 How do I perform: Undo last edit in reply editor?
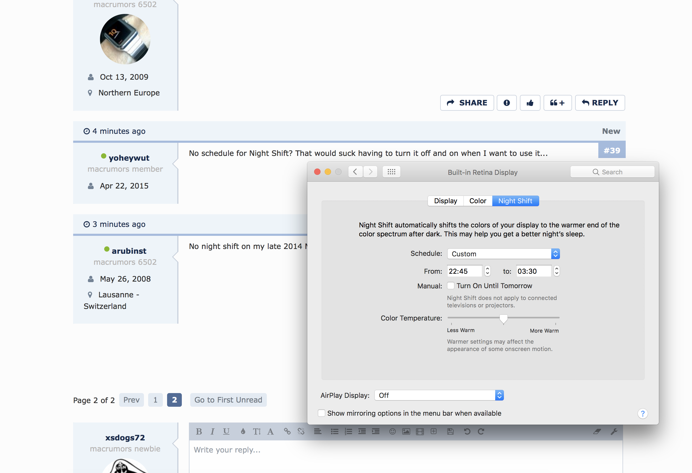467,431
